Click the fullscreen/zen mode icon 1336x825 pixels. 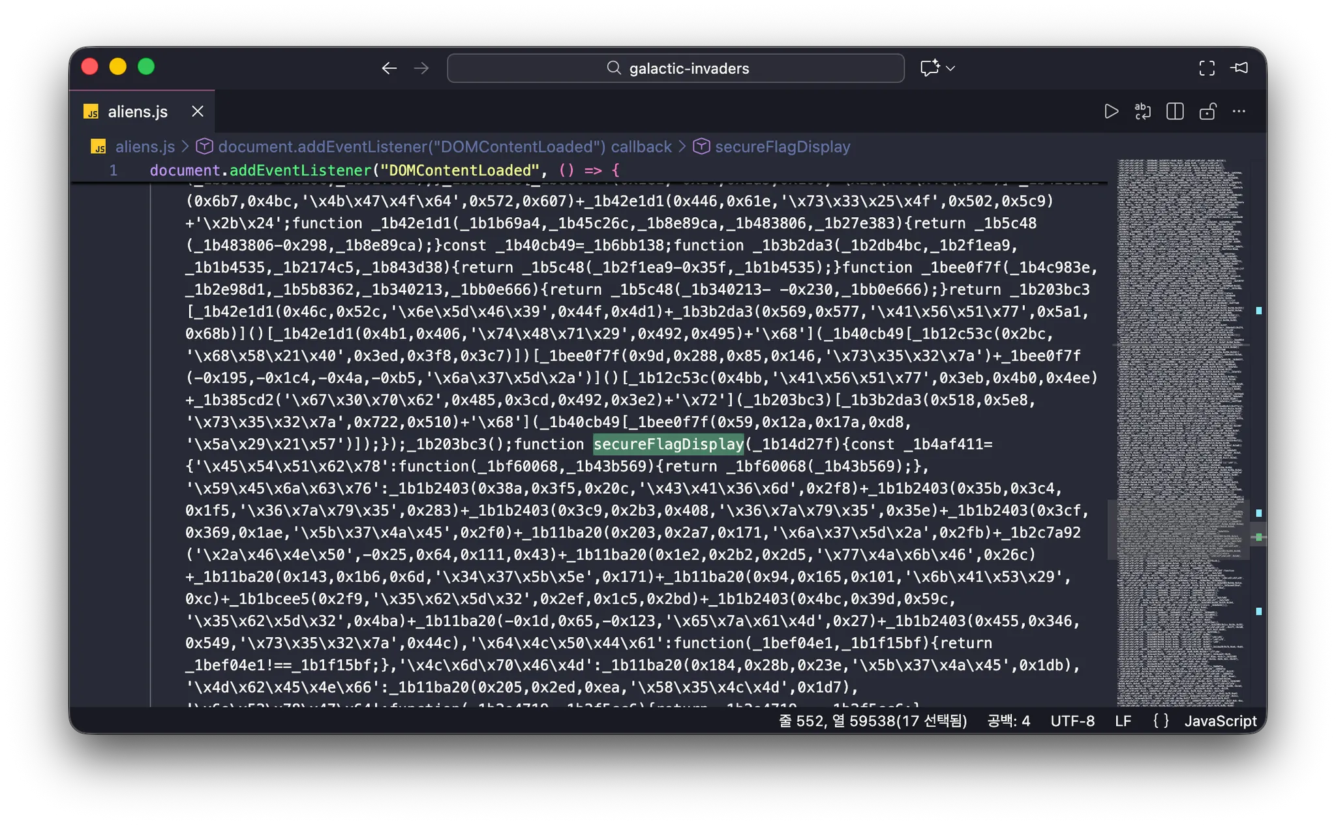pos(1207,68)
